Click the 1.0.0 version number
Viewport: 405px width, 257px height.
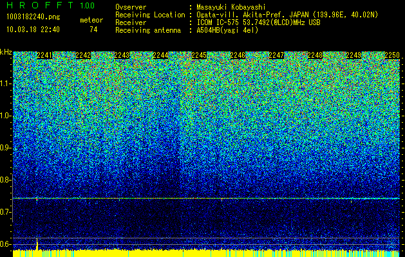pos(88,5)
